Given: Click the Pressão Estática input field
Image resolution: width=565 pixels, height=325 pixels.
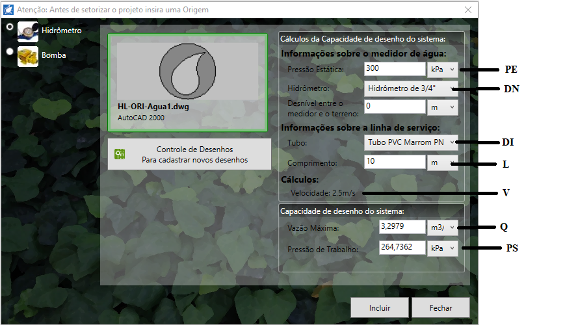Looking at the screenshot, I should point(394,69).
